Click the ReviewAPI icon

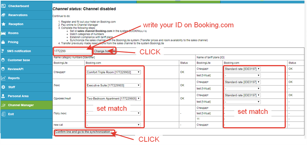3,69
